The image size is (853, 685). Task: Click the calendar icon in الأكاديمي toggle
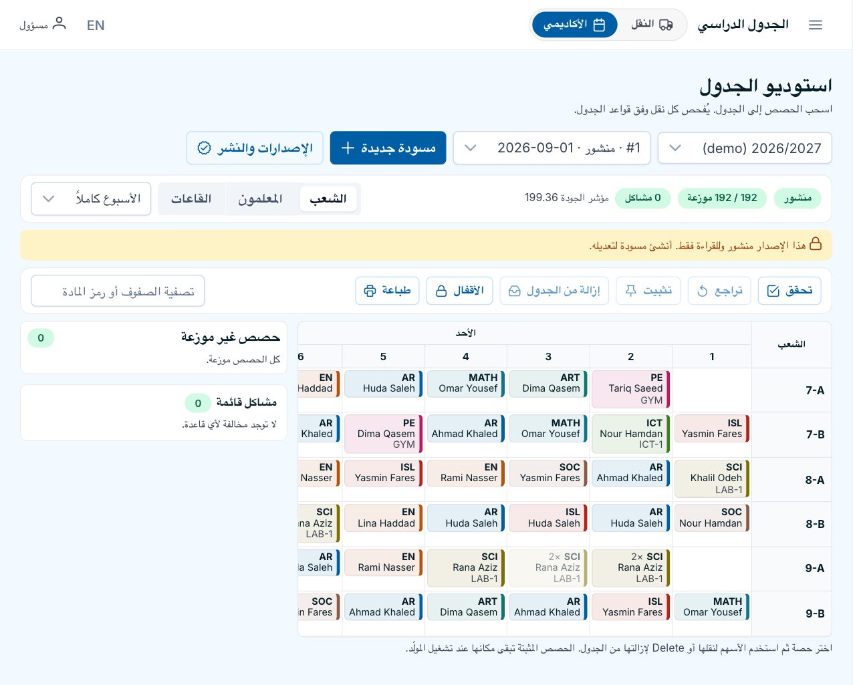coord(600,25)
